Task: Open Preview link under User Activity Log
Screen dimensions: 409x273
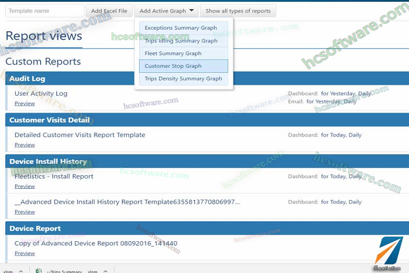Action: pos(25,104)
